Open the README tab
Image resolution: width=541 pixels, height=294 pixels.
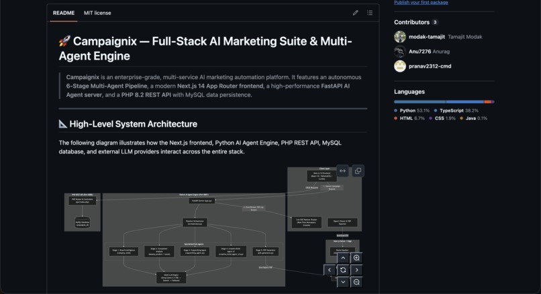coord(64,13)
